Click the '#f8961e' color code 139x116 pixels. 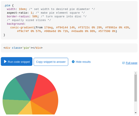(111, 27)
